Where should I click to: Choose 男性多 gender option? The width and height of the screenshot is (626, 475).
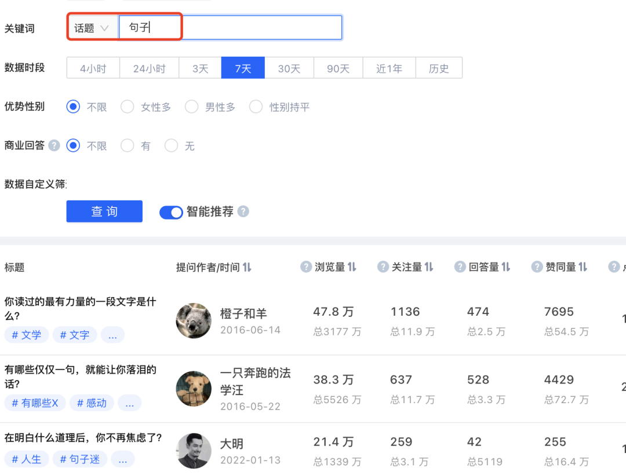coord(192,107)
